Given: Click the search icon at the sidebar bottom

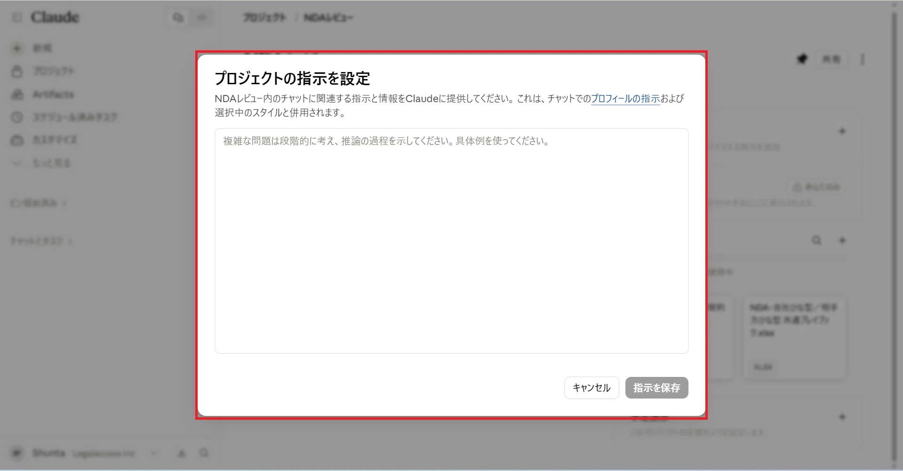Looking at the screenshot, I should point(204,453).
